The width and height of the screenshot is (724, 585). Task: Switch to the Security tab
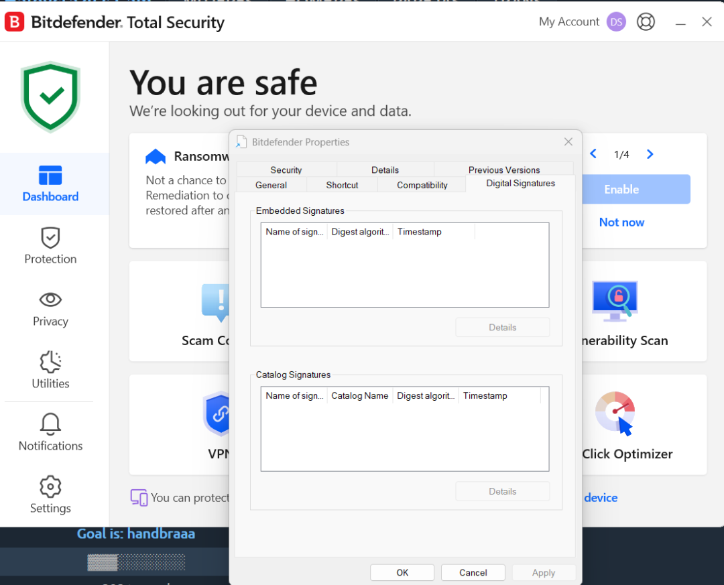coord(286,170)
